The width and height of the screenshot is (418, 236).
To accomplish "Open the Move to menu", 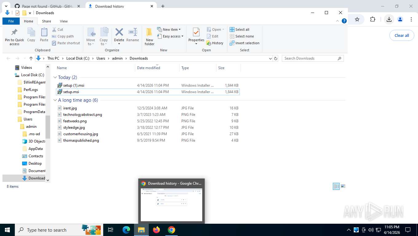I will 91,37.
